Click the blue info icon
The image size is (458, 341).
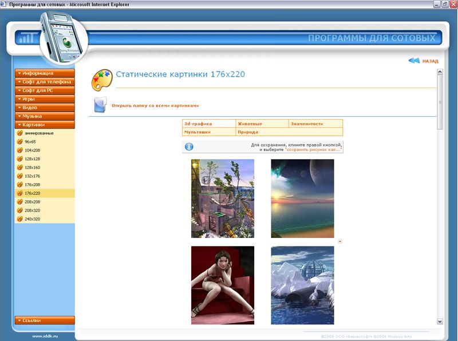coord(188,147)
